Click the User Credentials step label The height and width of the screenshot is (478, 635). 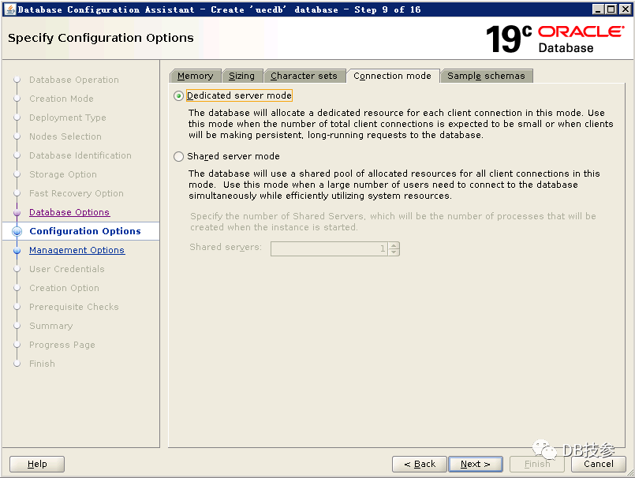(x=67, y=269)
